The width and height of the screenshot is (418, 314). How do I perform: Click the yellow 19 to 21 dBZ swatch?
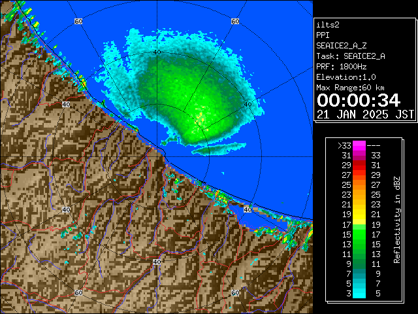click(x=359, y=215)
